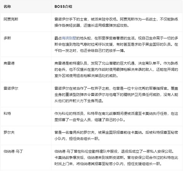Click 阿贾克斯 description about smoke grenades
183x171 pixels.
click(116, 22)
